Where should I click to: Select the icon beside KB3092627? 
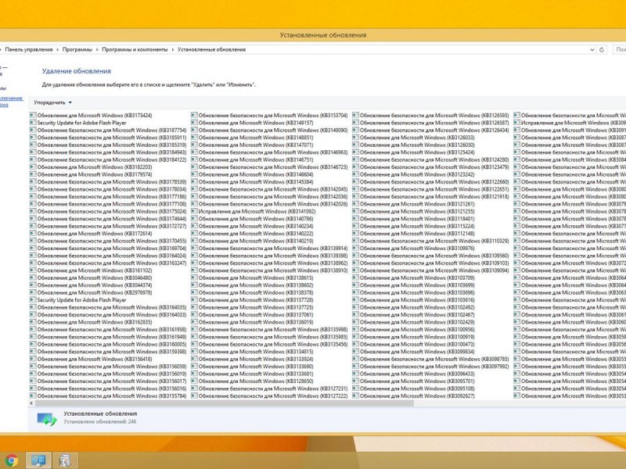click(356, 396)
